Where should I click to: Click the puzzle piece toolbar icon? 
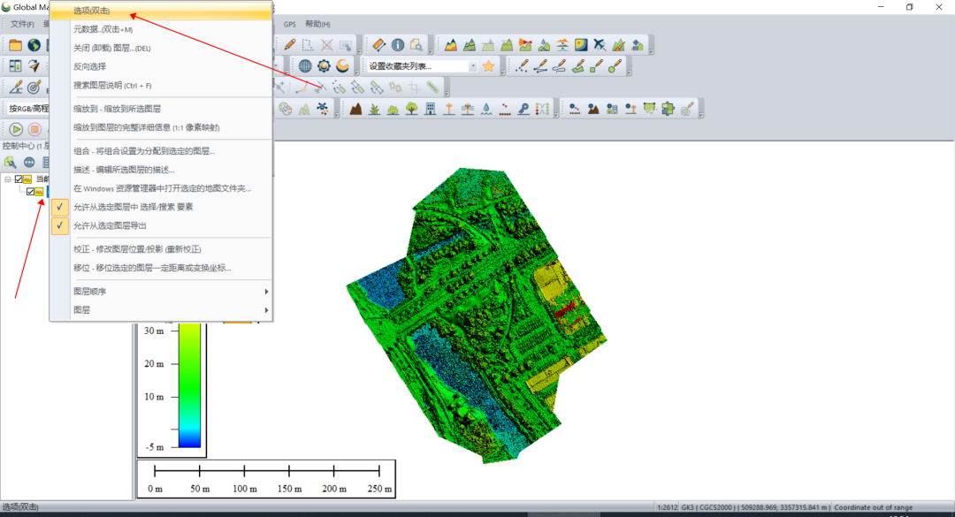pyautogui.click(x=668, y=109)
